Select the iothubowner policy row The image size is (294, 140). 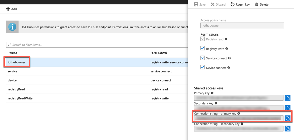point(17,62)
